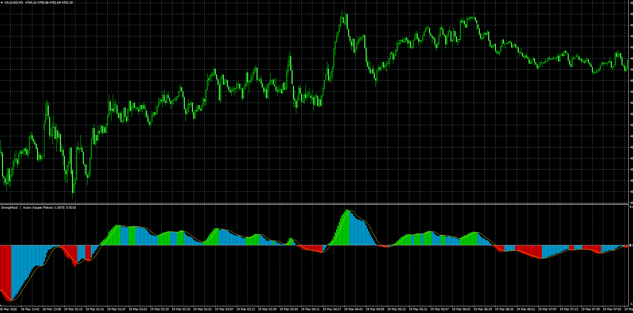Screen dimensions: 633x313
Task: Click the OHLC value 4704.15
Action: pyautogui.click(x=31, y=3)
